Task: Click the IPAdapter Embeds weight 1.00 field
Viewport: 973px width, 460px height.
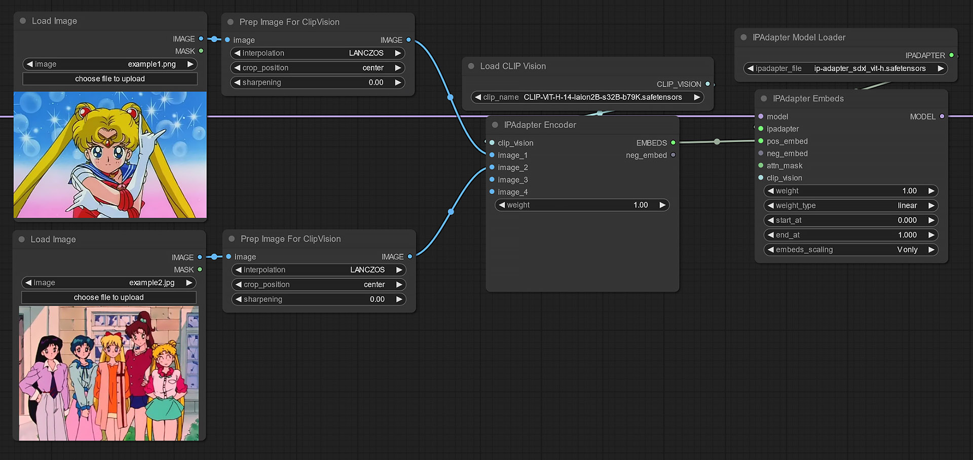Action: click(x=851, y=191)
